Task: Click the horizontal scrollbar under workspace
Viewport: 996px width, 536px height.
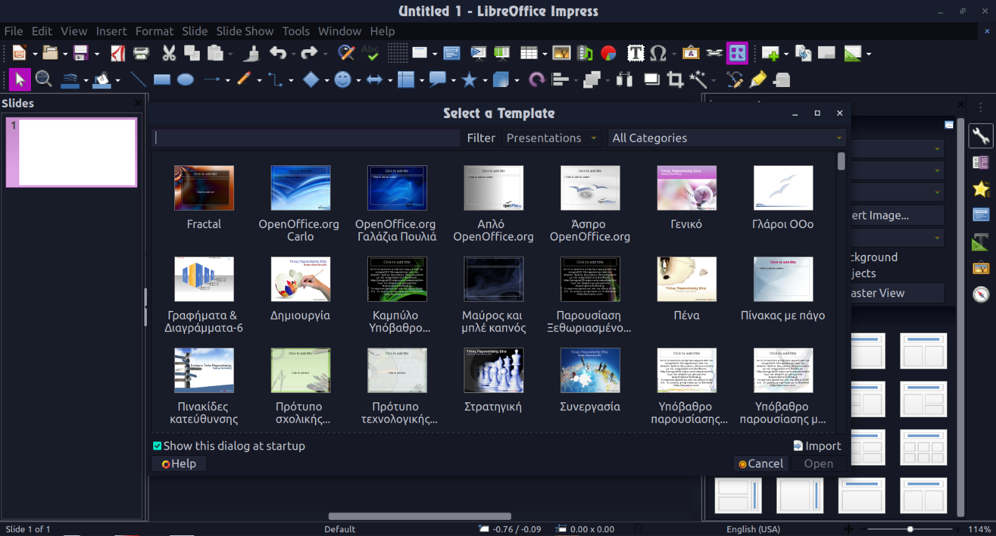Action: tap(420, 516)
